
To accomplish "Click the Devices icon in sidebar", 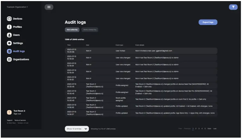I will pos(9,19).
